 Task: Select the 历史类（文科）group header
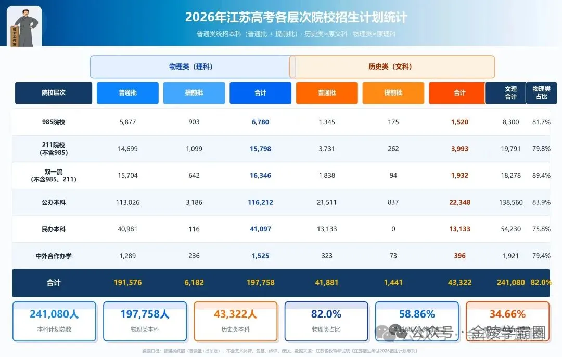[x=392, y=67]
